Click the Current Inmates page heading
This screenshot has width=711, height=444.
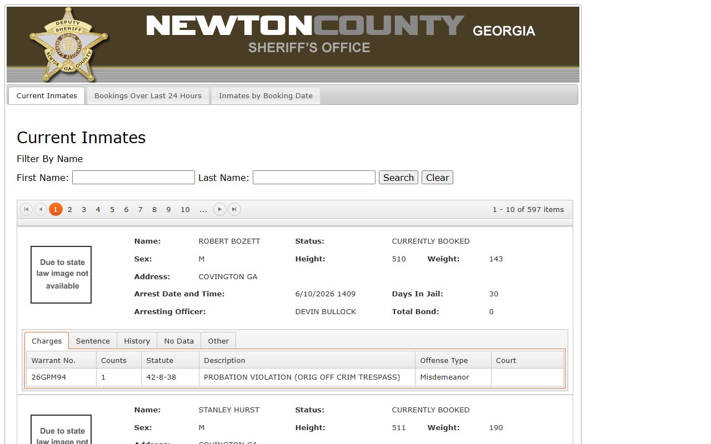pyautogui.click(x=81, y=137)
